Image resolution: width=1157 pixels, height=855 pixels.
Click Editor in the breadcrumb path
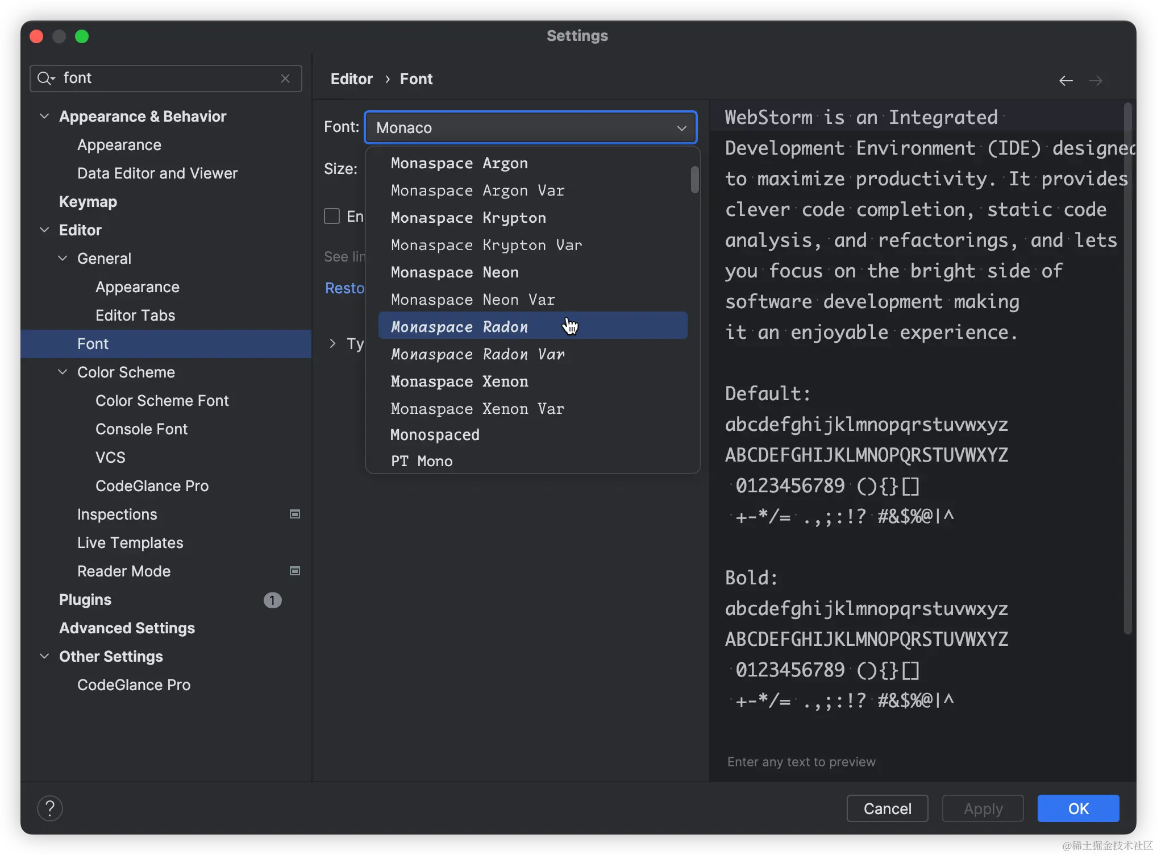coord(351,78)
